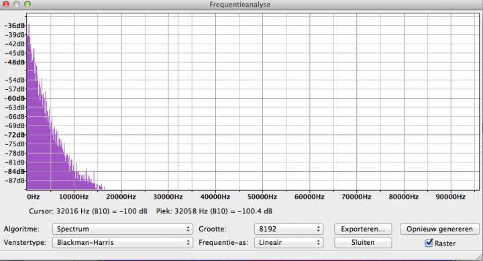Image resolution: width=483 pixels, height=261 pixels.
Task: Click the Sluiten button
Action: 363,242
